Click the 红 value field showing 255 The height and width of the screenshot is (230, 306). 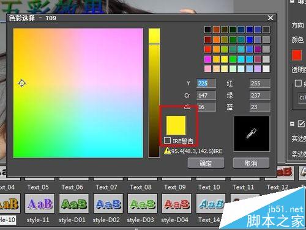259,83
